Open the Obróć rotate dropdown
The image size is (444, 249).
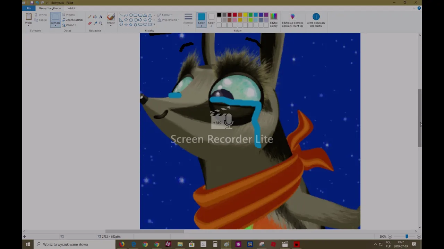pos(69,25)
